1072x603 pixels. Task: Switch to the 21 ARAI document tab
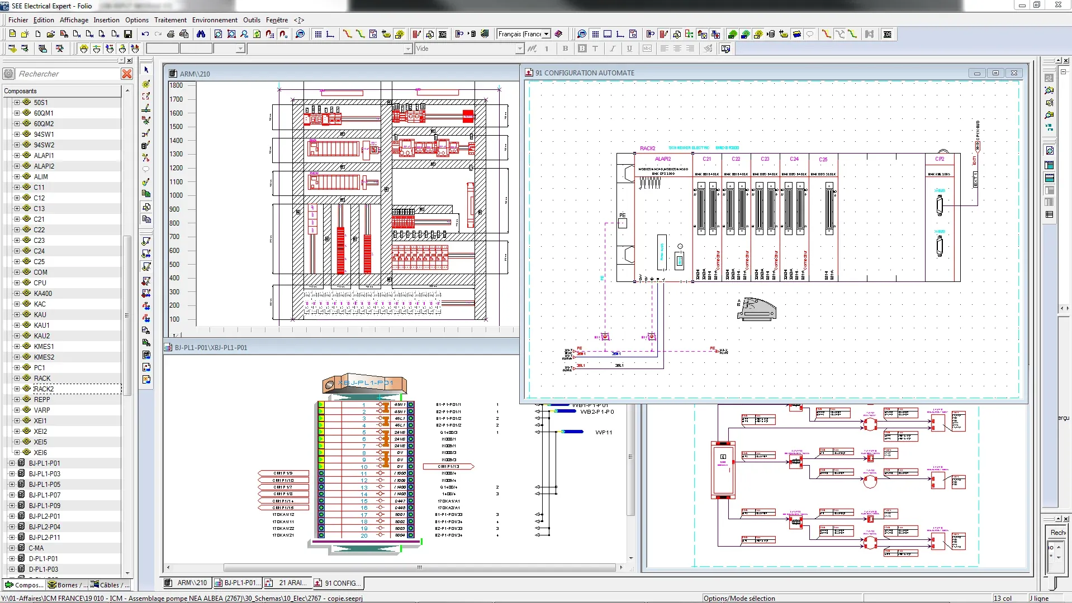tap(286, 583)
